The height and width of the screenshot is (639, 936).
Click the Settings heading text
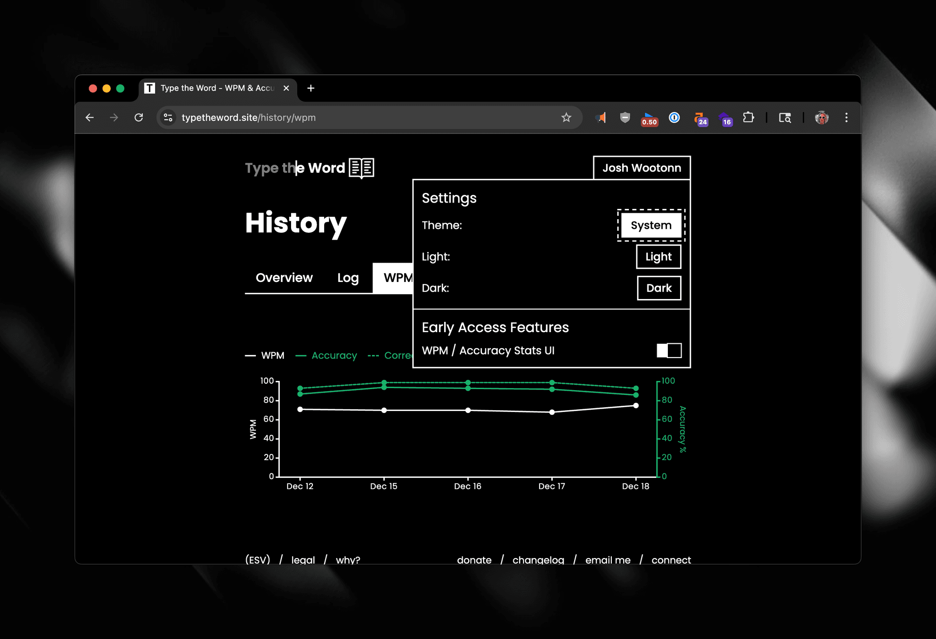(x=449, y=198)
